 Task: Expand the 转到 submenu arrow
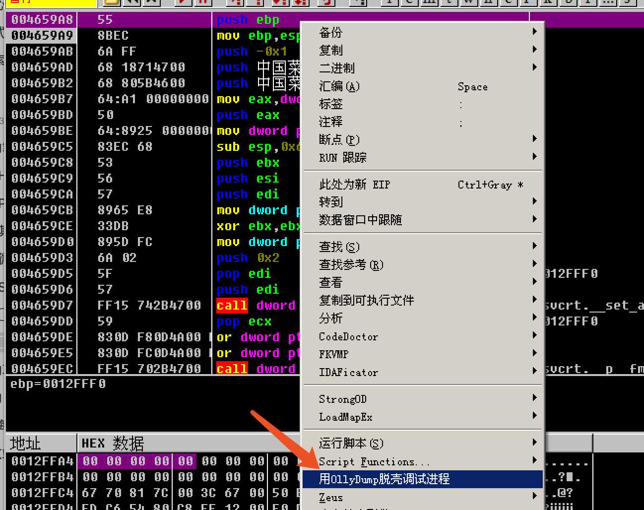534,201
